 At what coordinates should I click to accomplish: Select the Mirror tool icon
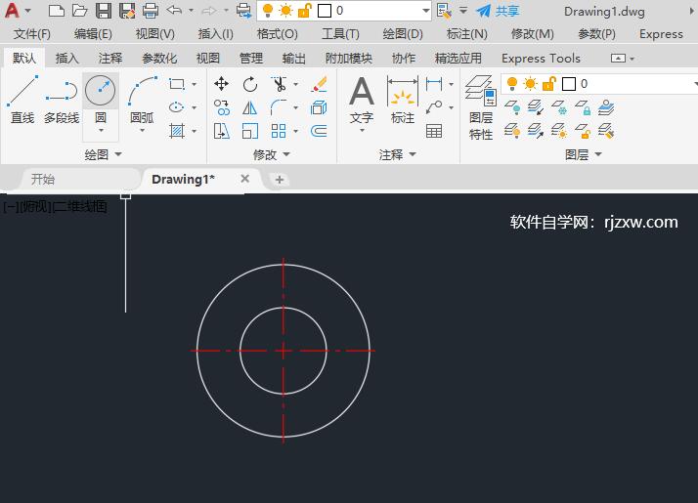pos(250,107)
